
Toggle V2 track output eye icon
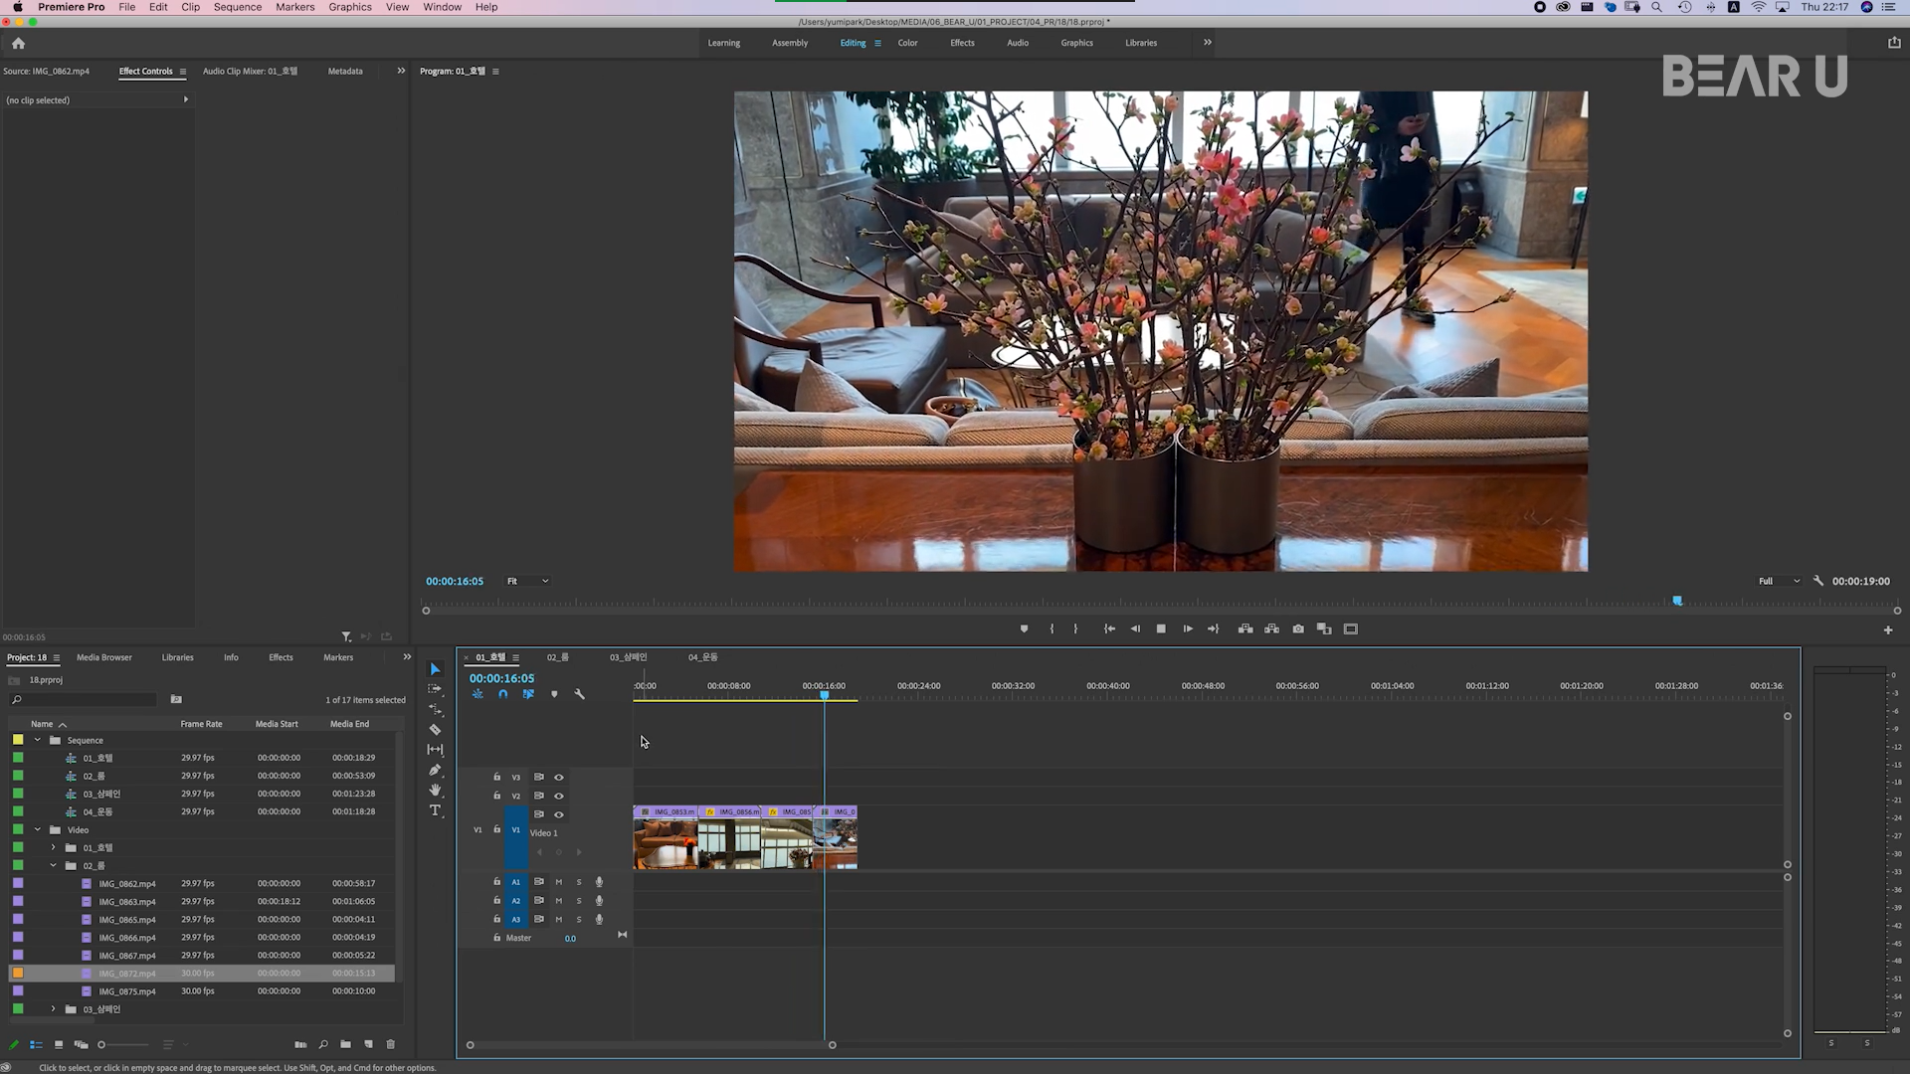[559, 797]
